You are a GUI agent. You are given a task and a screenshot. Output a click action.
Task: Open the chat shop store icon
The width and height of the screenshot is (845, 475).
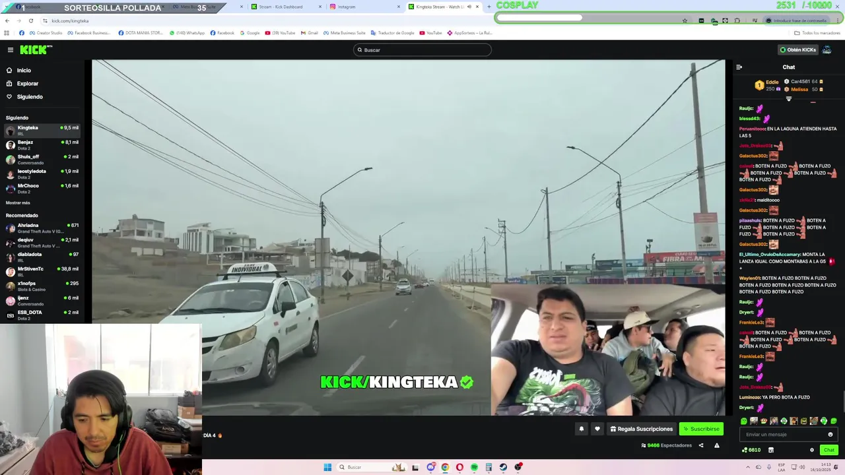click(770, 450)
